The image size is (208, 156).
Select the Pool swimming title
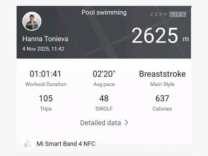click(104, 12)
